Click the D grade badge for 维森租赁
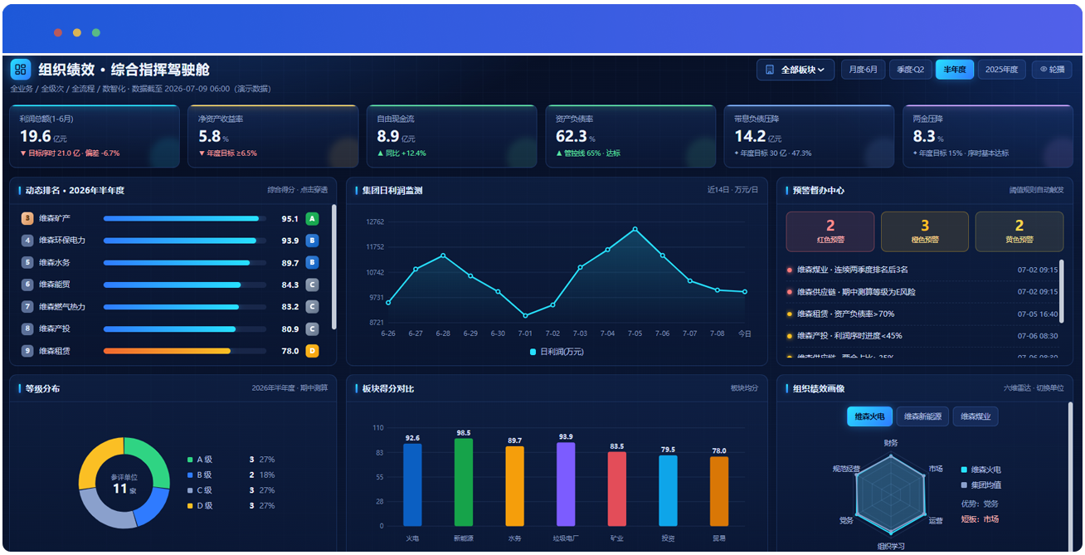The height and width of the screenshot is (555, 1085). point(312,351)
